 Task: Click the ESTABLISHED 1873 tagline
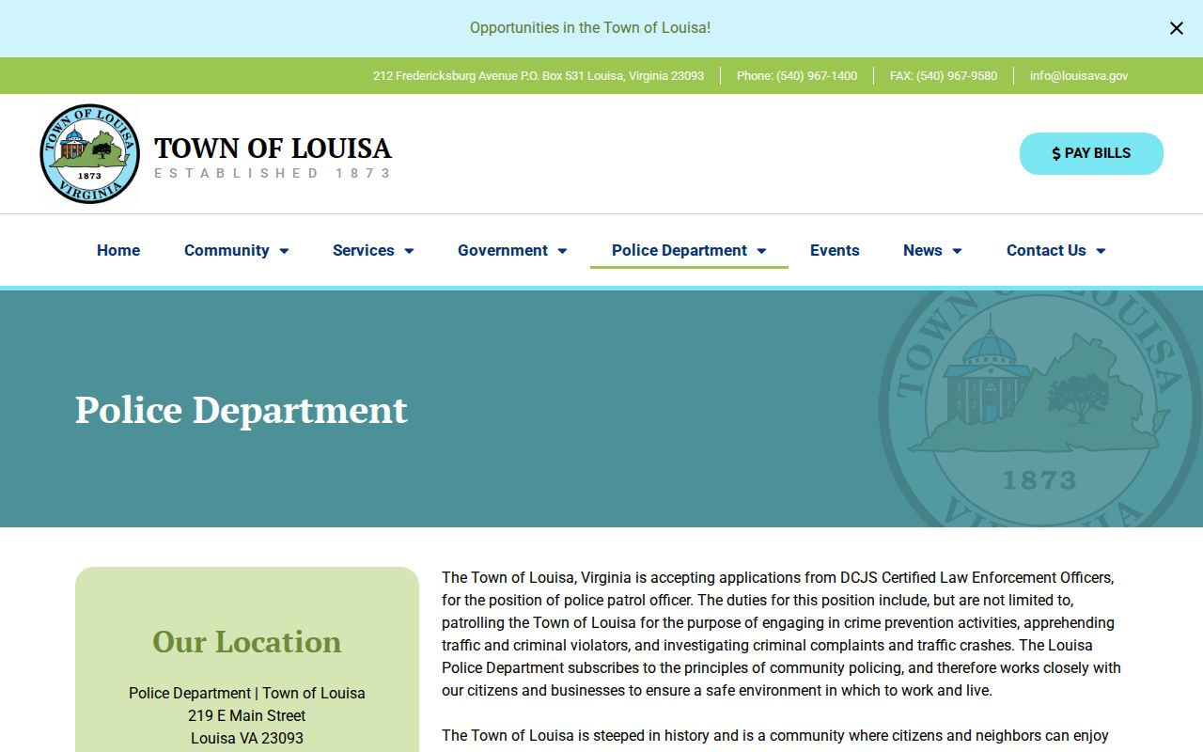[x=273, y=173]
